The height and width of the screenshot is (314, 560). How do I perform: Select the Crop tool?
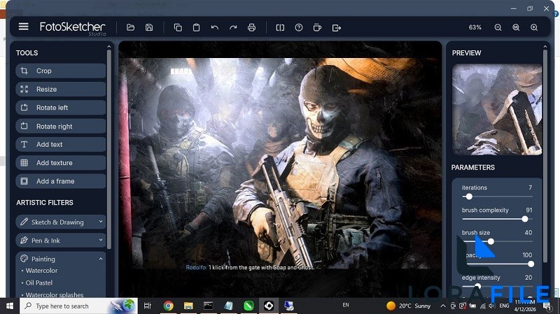(x=61, y=71)
